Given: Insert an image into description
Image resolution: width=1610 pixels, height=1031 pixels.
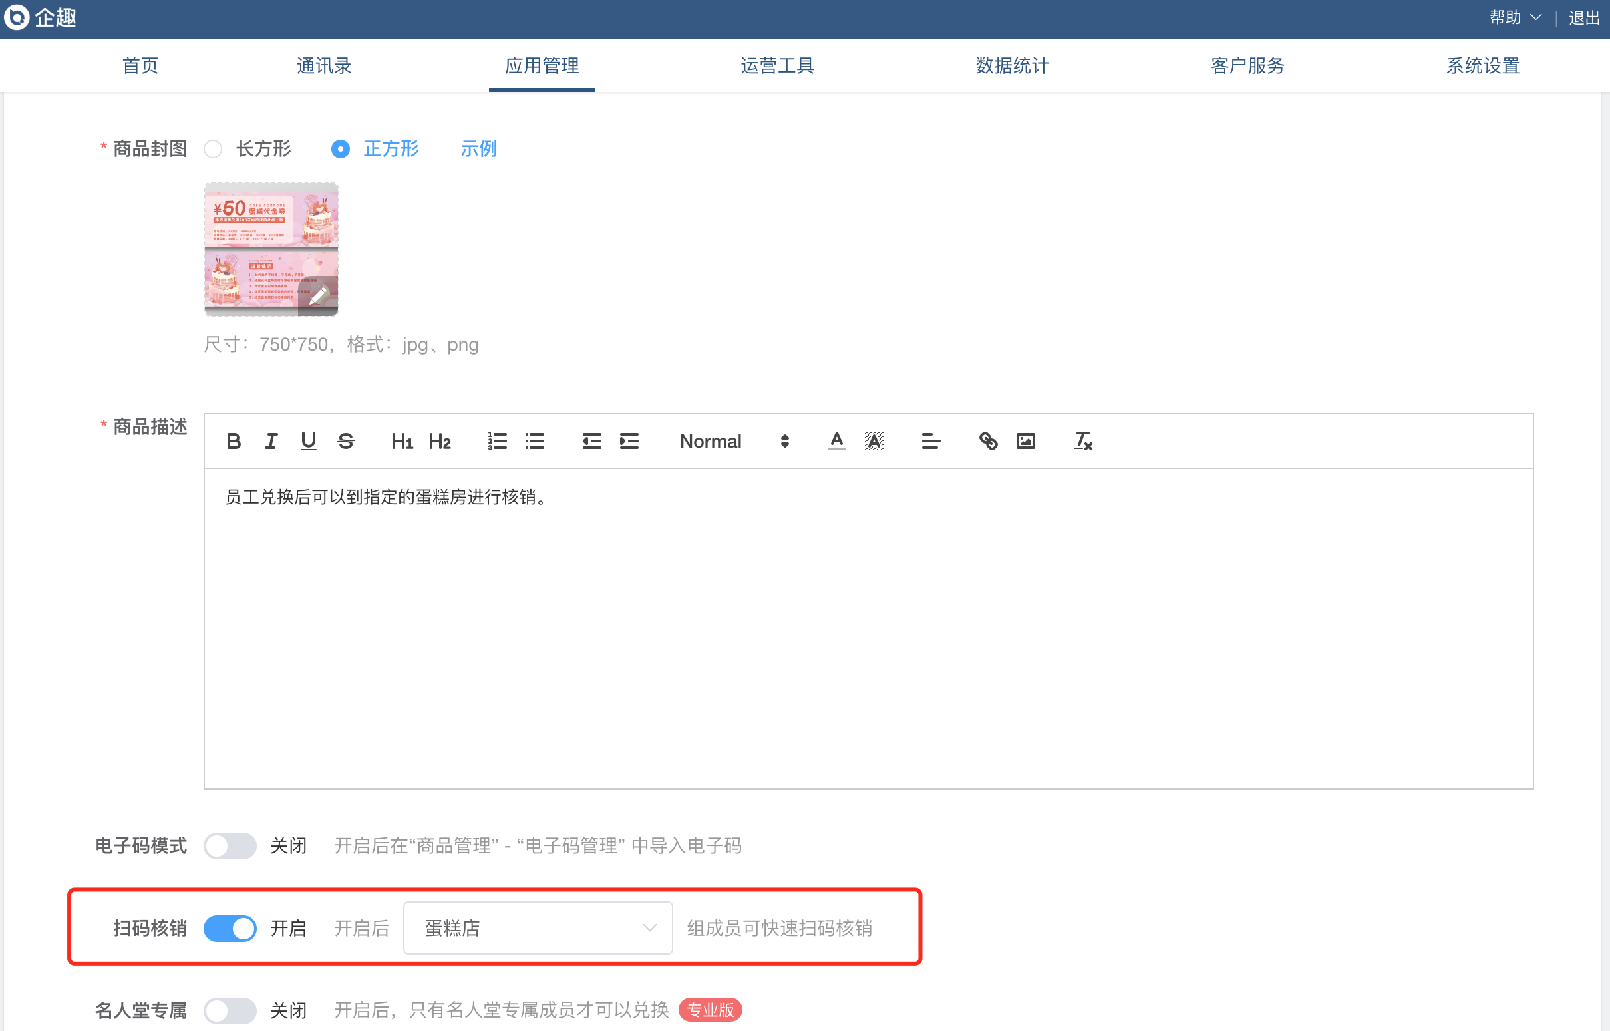Looking at the screenshot, I should click(1026, 441).
